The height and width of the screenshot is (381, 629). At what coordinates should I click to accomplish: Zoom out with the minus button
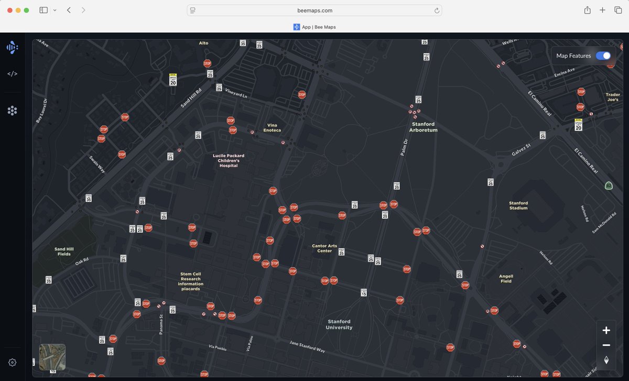[606, 345]
